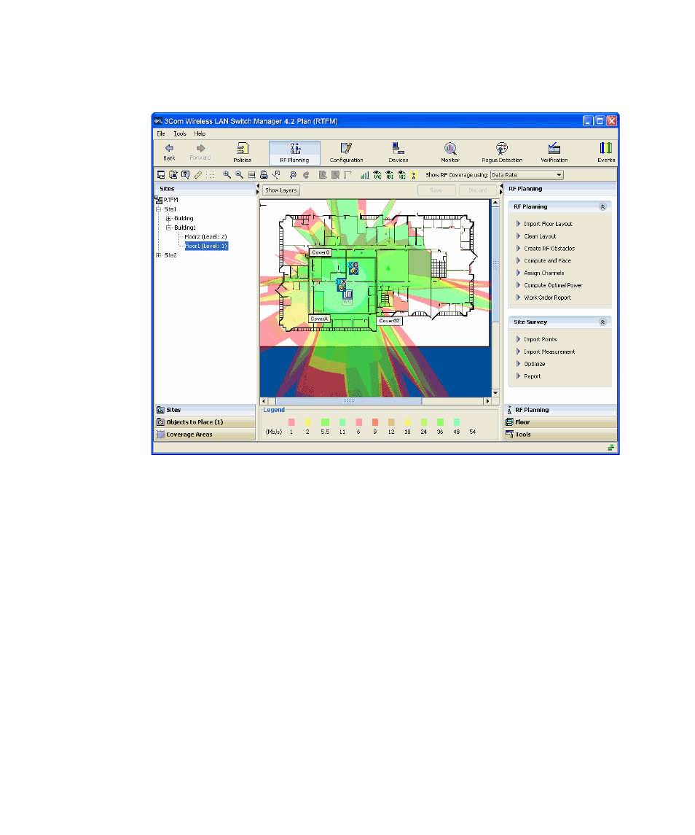Click the 802.11a radio coverage icon
Screen dimensions: 695x835
pos(377,175)
